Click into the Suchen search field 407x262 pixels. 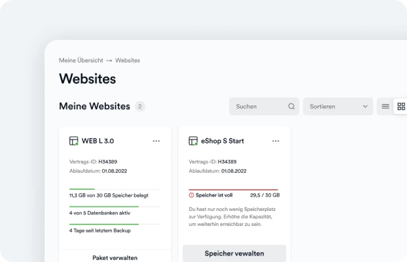pos(264,106)
